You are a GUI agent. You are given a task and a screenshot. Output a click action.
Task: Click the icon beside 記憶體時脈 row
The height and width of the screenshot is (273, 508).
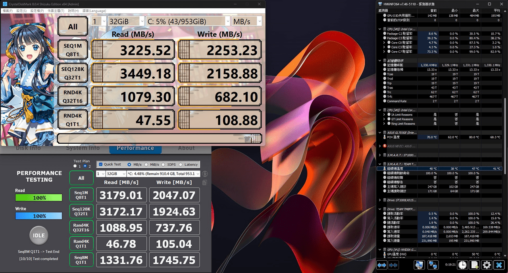(x=385, y=65)
